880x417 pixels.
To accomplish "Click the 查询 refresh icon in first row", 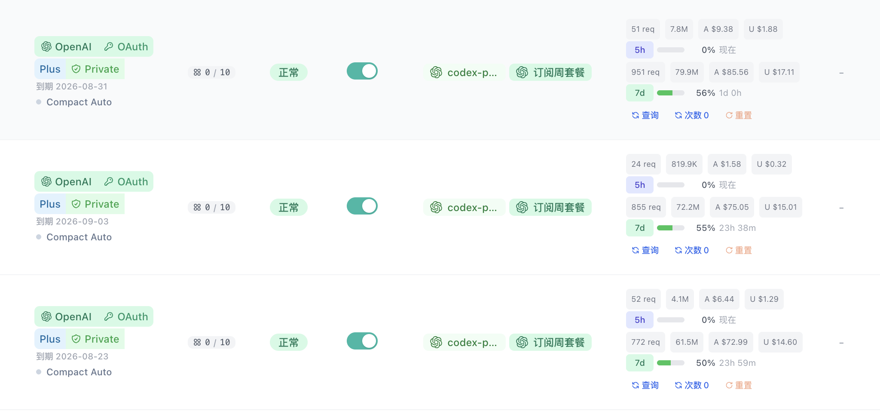I will tap(635, 115).
